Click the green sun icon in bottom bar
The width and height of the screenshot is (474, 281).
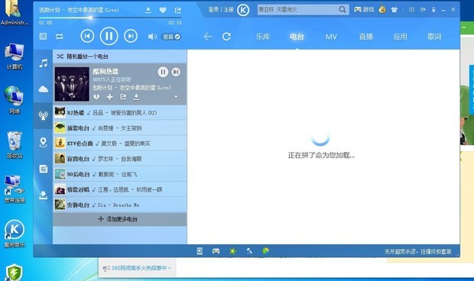click(232, 250)
